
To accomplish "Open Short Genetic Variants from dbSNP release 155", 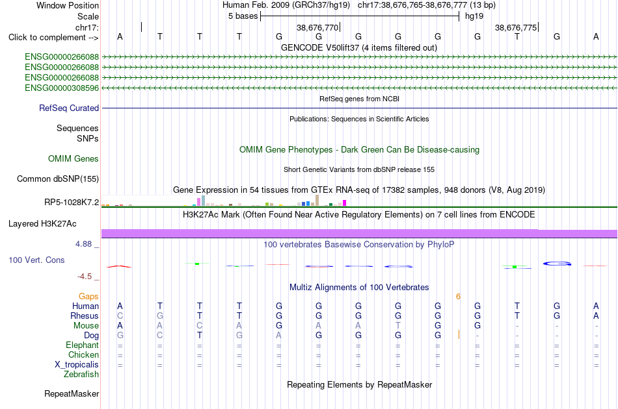I will (x=359, y=169).
